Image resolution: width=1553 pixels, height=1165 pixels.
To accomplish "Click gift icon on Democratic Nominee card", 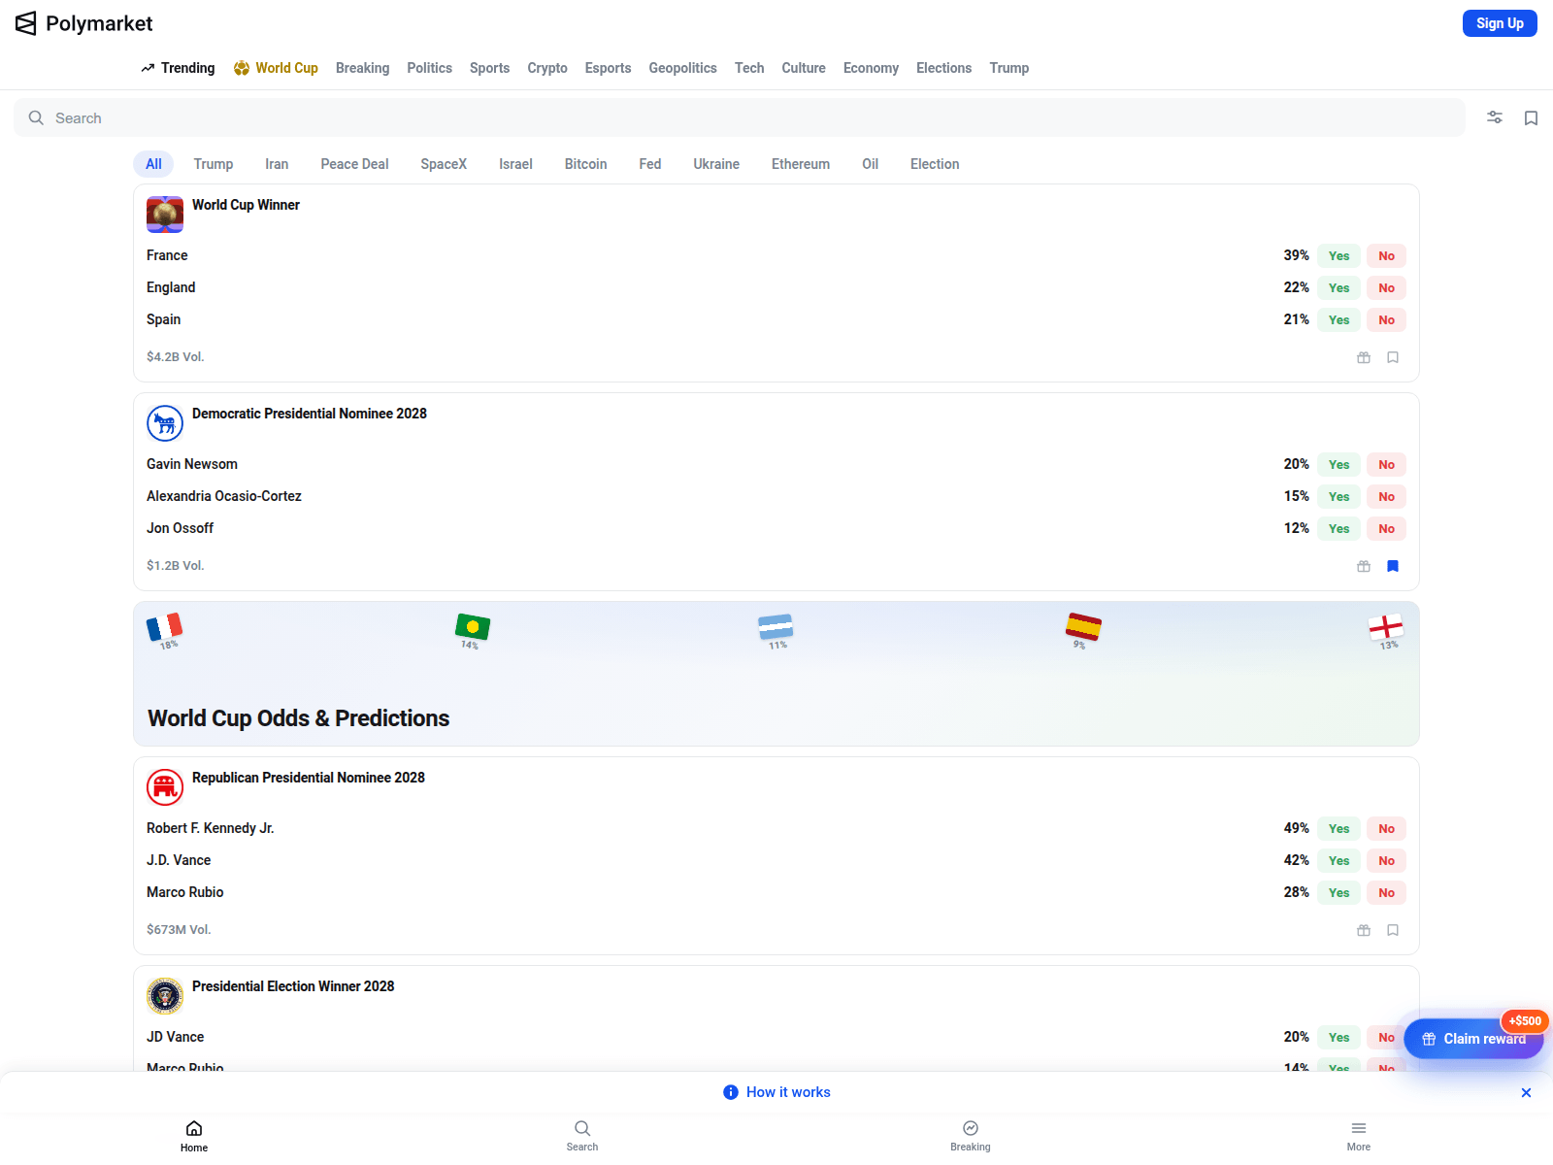I will (1364, 566).
